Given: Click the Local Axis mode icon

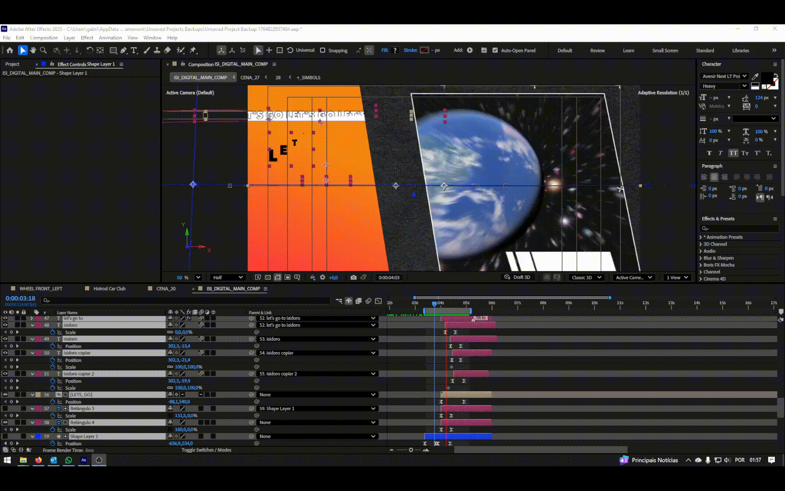Looking at the screenshot, I should pyautogui.click(x=221, y=50).
